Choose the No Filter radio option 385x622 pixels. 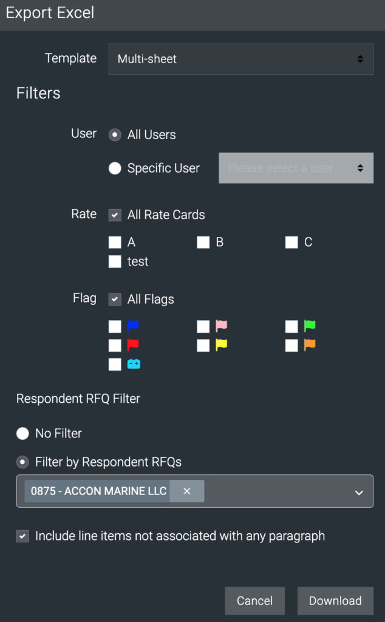point(22,433)
